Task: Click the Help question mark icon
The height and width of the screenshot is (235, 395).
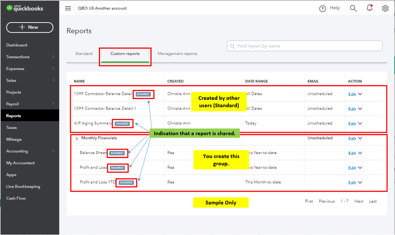Action: (x=323, y=8)
